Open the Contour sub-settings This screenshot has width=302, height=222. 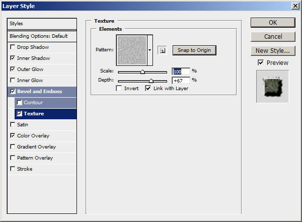[x=33, y=103]
